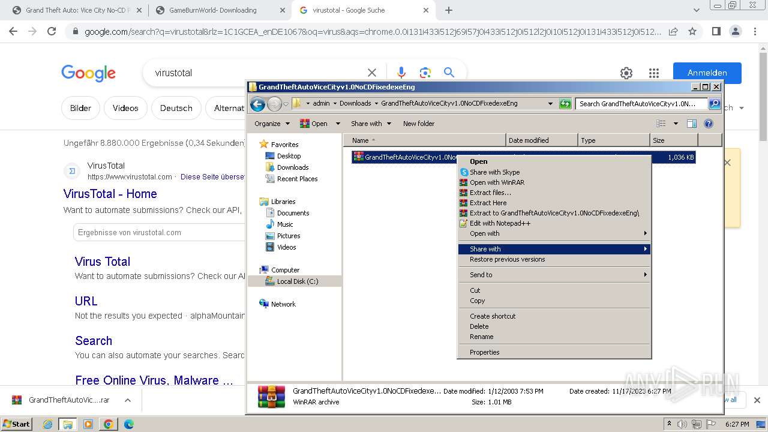Click the Explorer search magnifier icon
This screenshot has width=768, height=432.
(715, 104)
